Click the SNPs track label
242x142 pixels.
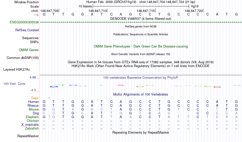pos(34,42)
